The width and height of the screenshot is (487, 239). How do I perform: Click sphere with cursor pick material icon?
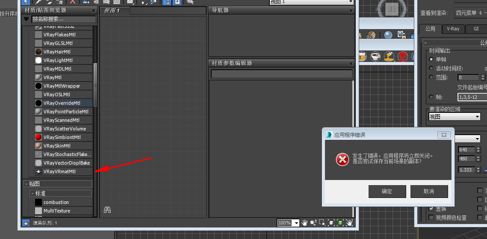coord(401,35)
